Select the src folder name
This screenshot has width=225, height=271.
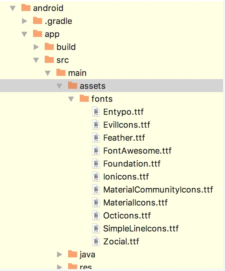[x=63, y=60]
